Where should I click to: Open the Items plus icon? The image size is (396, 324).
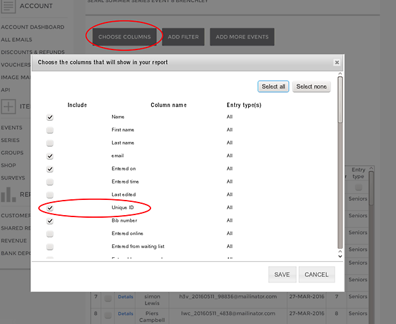coord(8,106)
